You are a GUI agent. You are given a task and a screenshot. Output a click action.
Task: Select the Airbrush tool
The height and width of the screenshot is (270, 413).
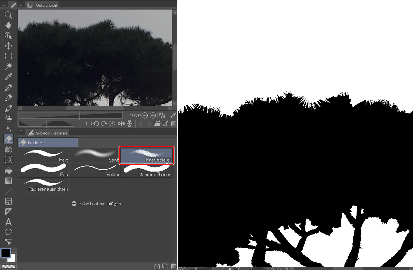point(8,118)
